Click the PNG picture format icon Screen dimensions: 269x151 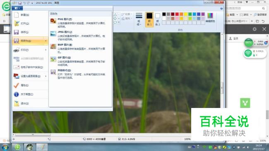click(53, 21)
